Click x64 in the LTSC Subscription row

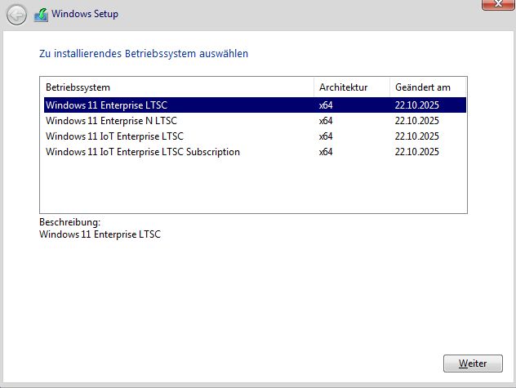326,152
